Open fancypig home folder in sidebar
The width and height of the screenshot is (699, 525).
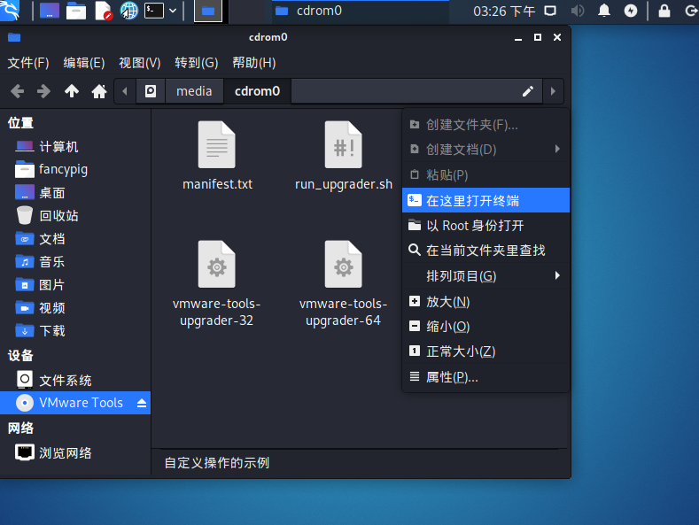[x=75, y=170]
